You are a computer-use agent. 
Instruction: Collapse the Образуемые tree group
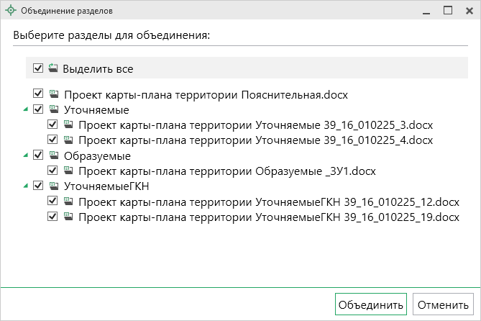[x=26, y=155]
